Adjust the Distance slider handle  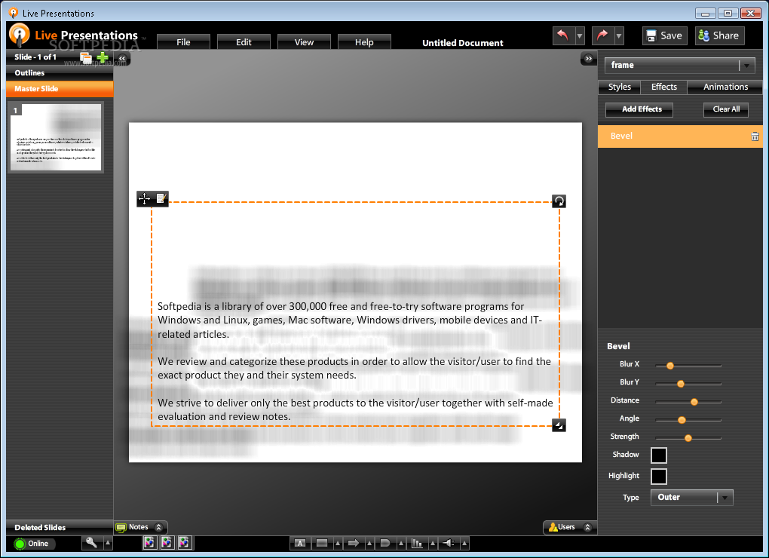[x=694, y=402]
